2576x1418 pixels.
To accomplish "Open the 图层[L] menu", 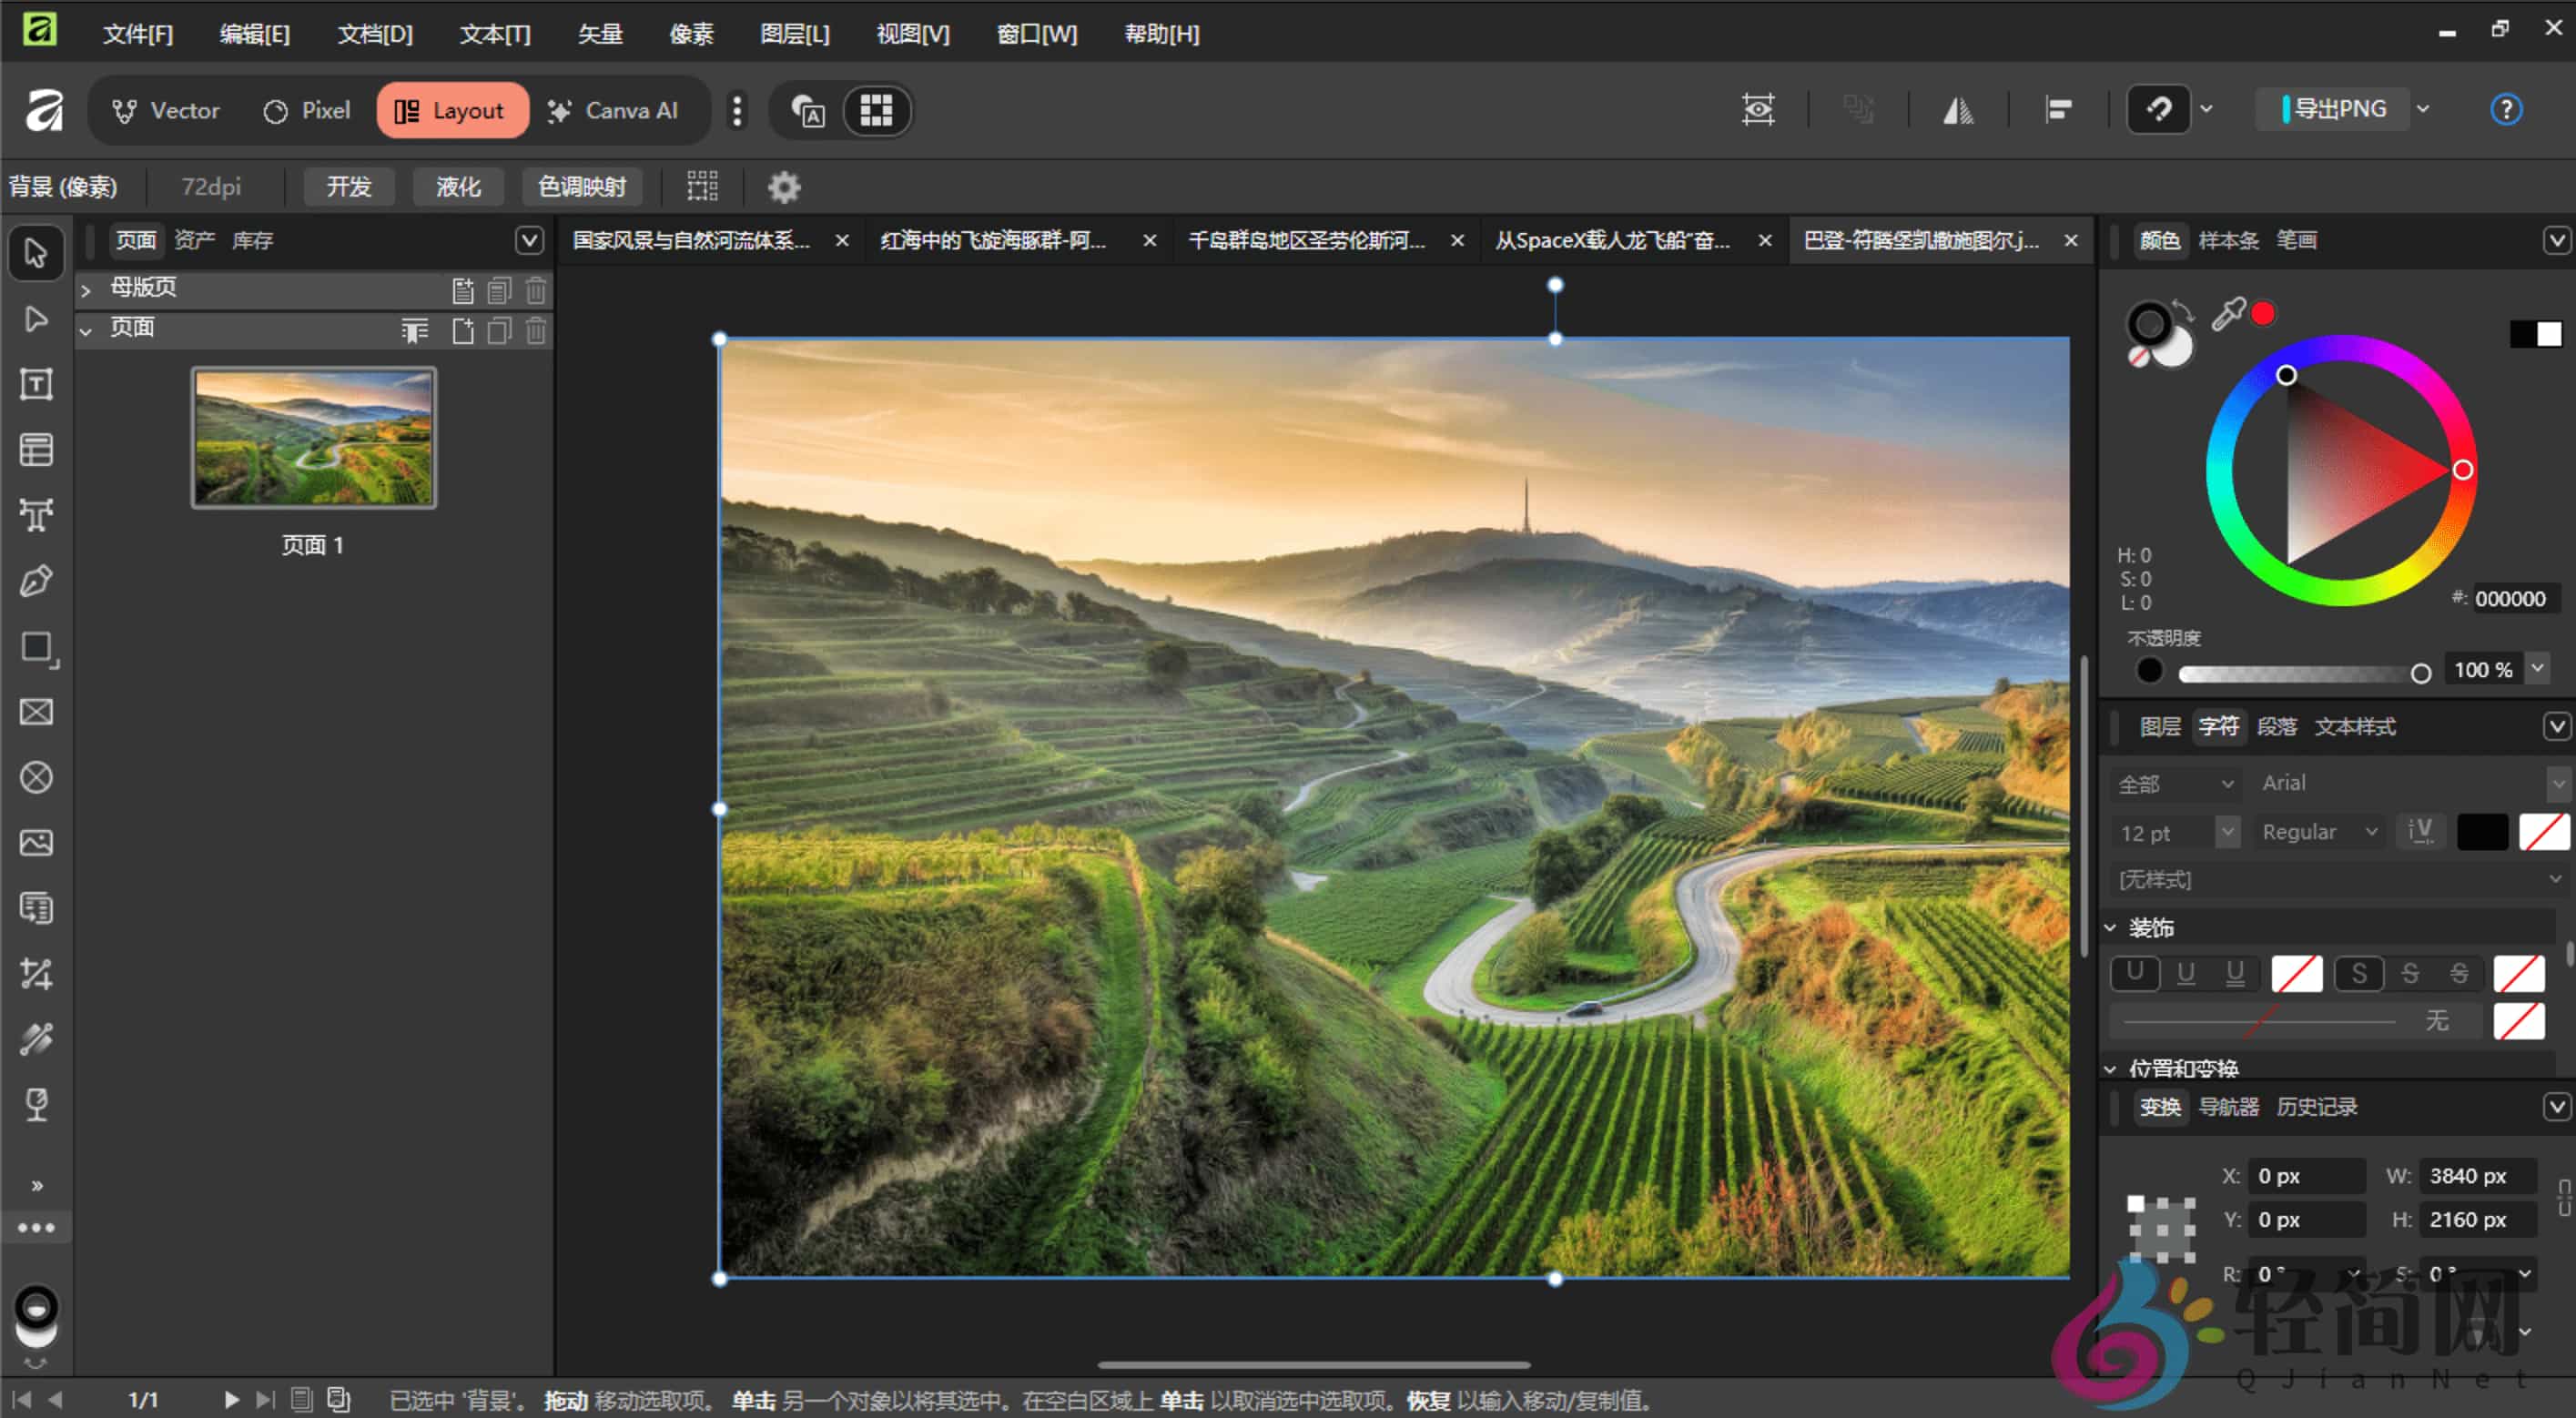I will (x=794, y=34).
